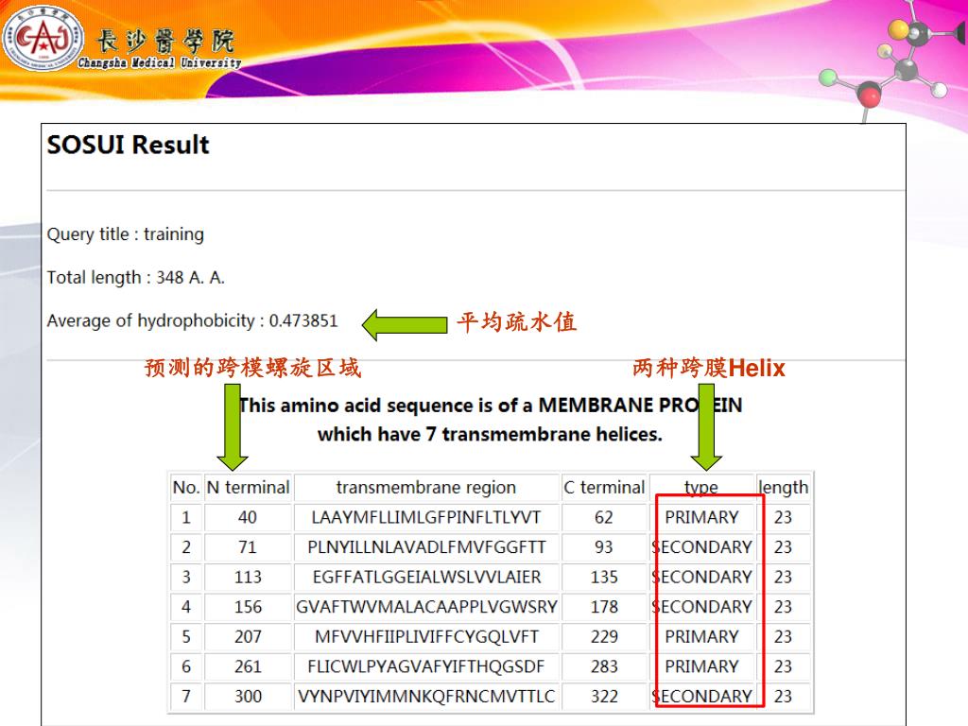
Task: Click N terminal value 71
Action: coord(248,547)
